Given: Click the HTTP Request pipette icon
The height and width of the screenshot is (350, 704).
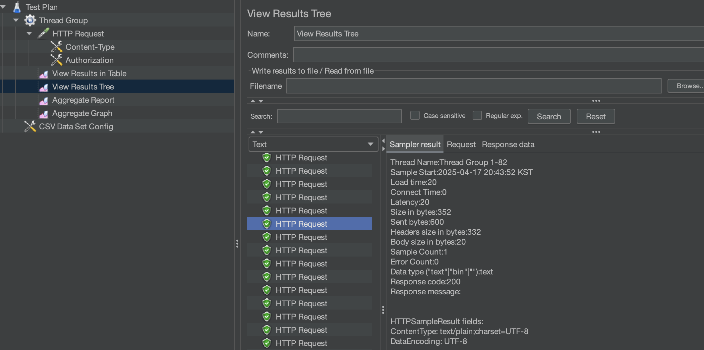Looking at the screenshot, I should 43,33.
